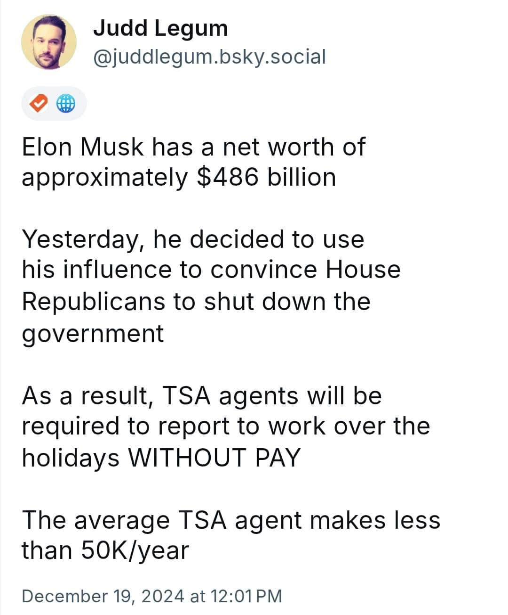Click the word "government" in the post
Image resolution: width=508 pixels, height=615 pixels.
tap(93, 333)
